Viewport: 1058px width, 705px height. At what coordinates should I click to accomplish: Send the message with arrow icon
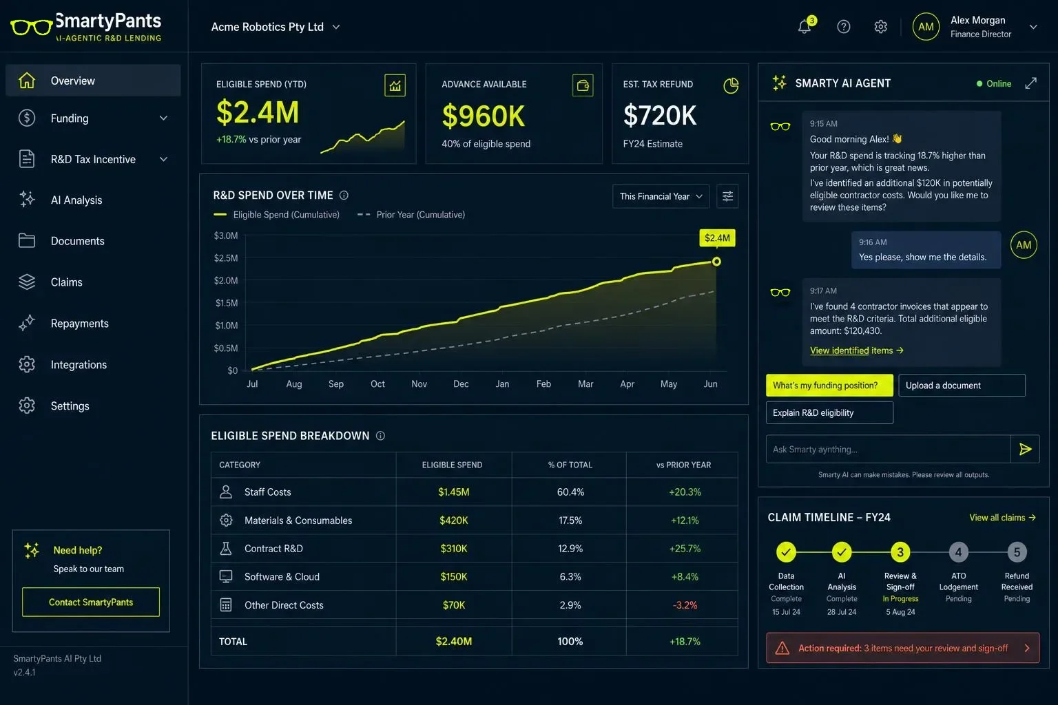pos(1025,449)
